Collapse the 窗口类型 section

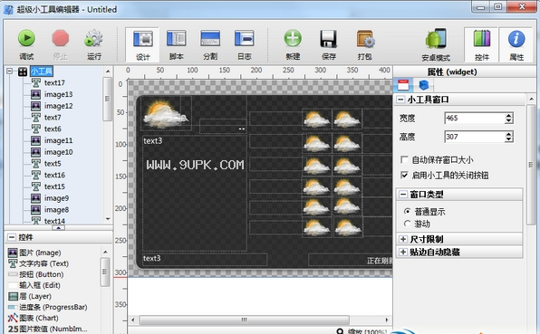(x=403, y=195)
